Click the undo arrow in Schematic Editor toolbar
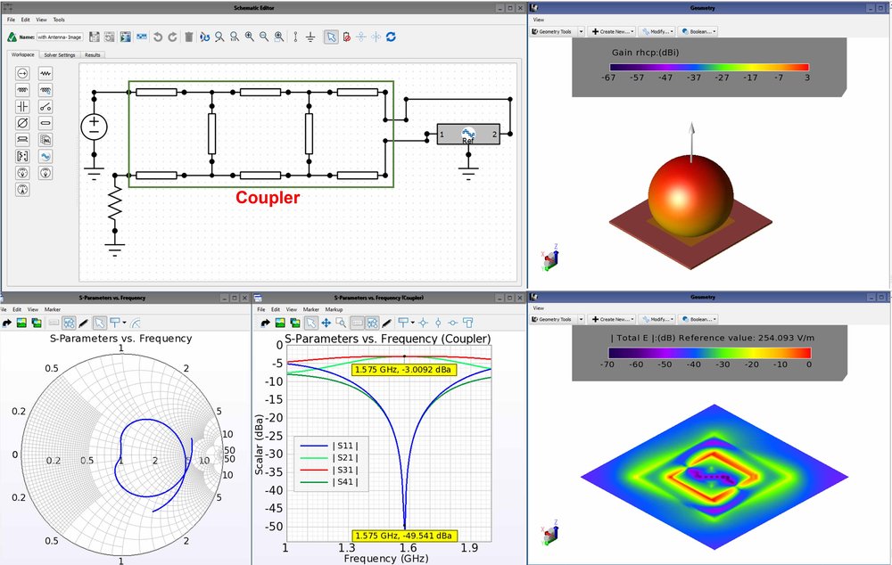Image resolution: width=892 pixels, height=565 pixels. tap(158, 37)
